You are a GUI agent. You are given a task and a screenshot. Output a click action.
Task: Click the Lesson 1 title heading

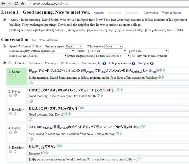(46, 12)
